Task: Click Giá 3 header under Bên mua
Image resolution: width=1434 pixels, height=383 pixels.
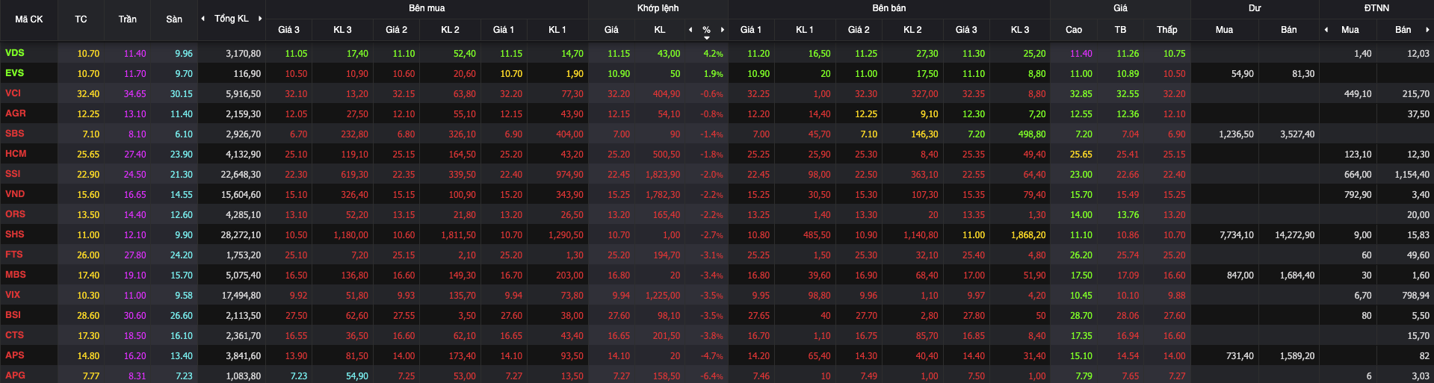Action: (289, 30)
